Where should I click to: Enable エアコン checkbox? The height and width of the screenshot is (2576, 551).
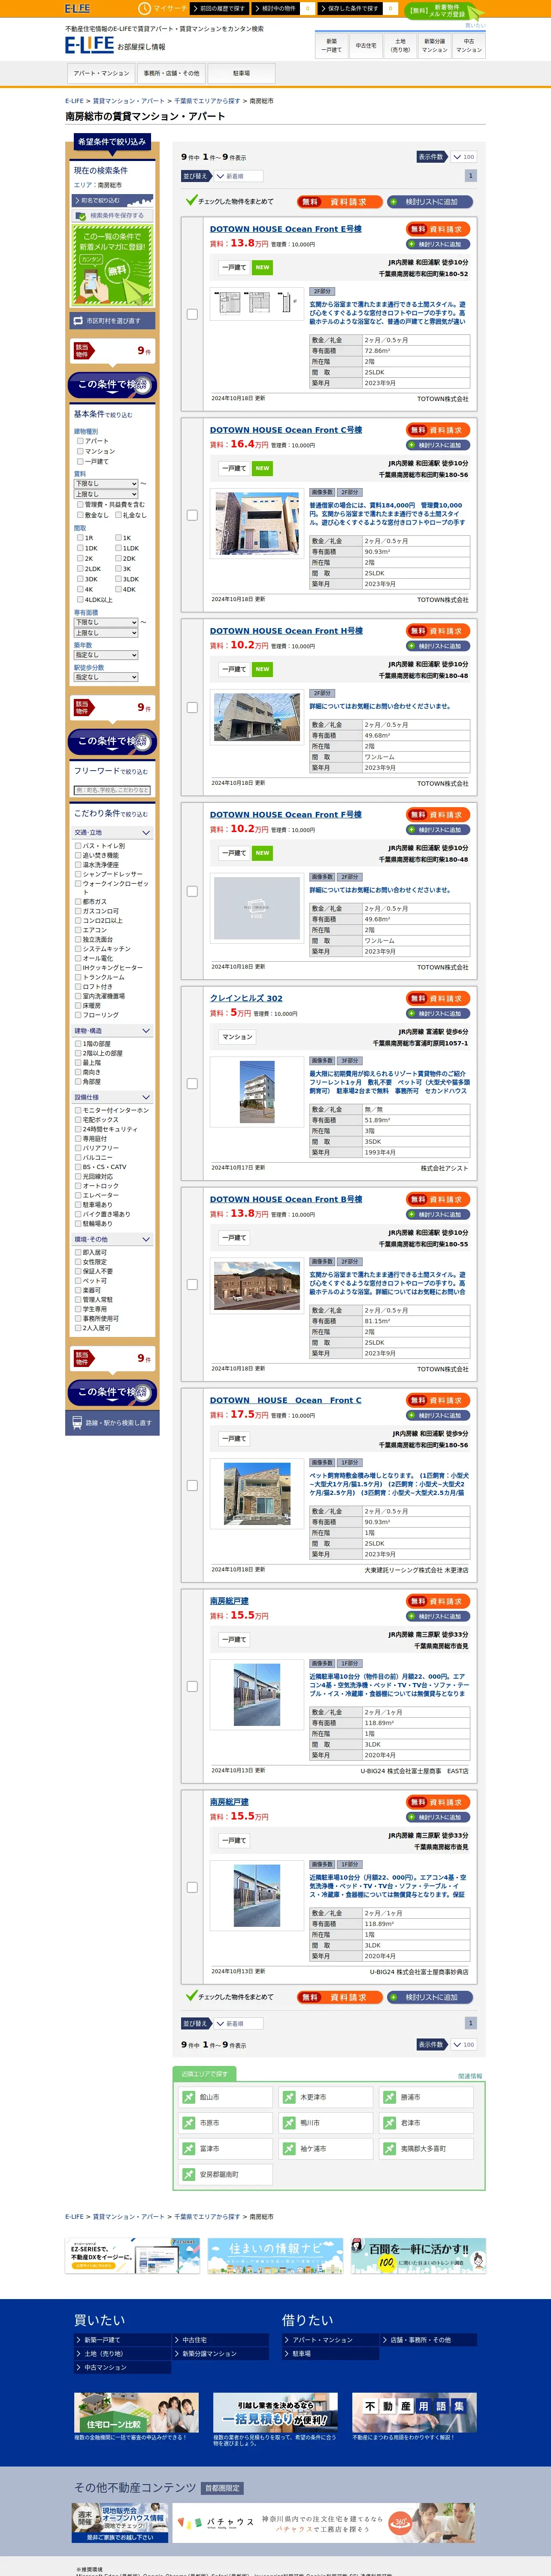pyautogui.click(x=78, y=930)
